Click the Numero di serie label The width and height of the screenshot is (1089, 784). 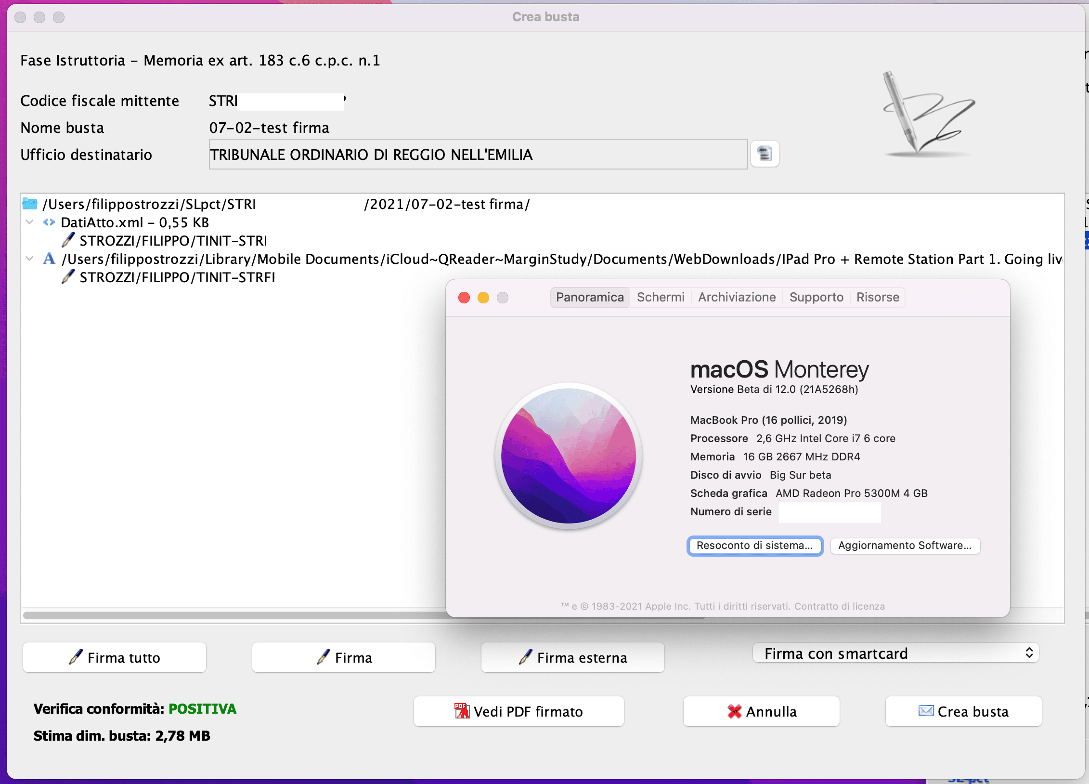click(731, 511)
